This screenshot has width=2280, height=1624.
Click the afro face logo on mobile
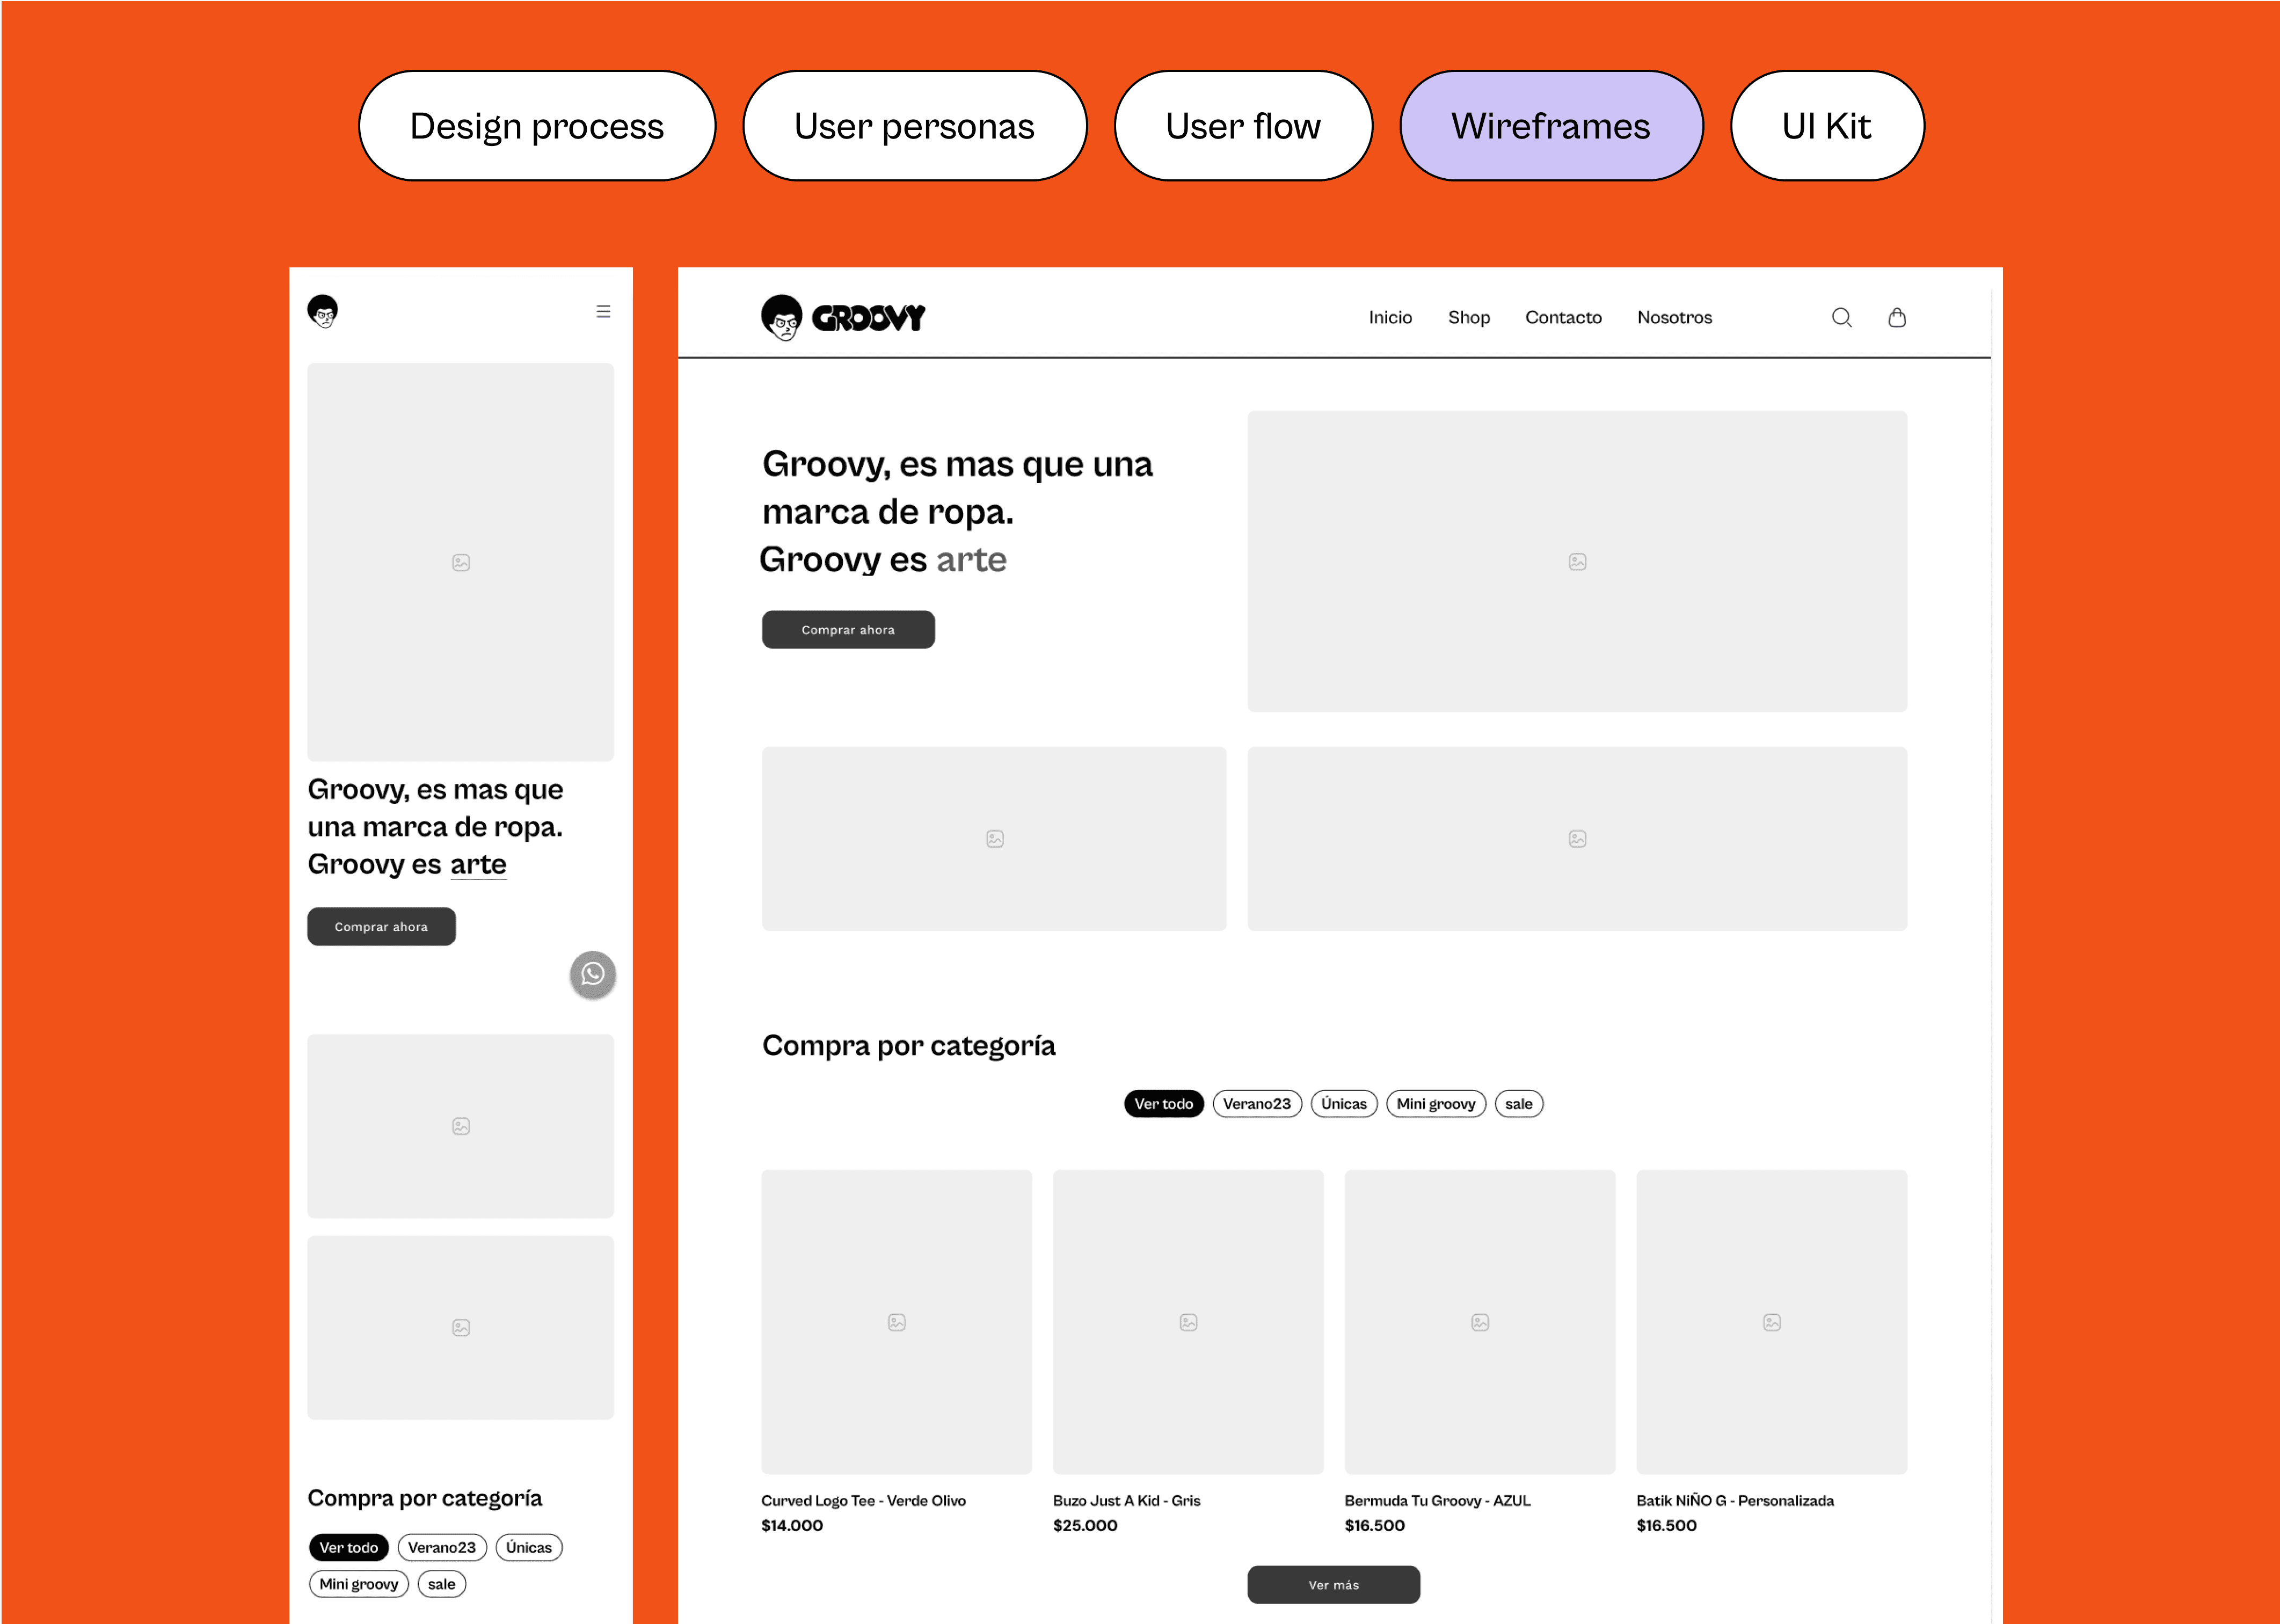(x=323, y=311)
